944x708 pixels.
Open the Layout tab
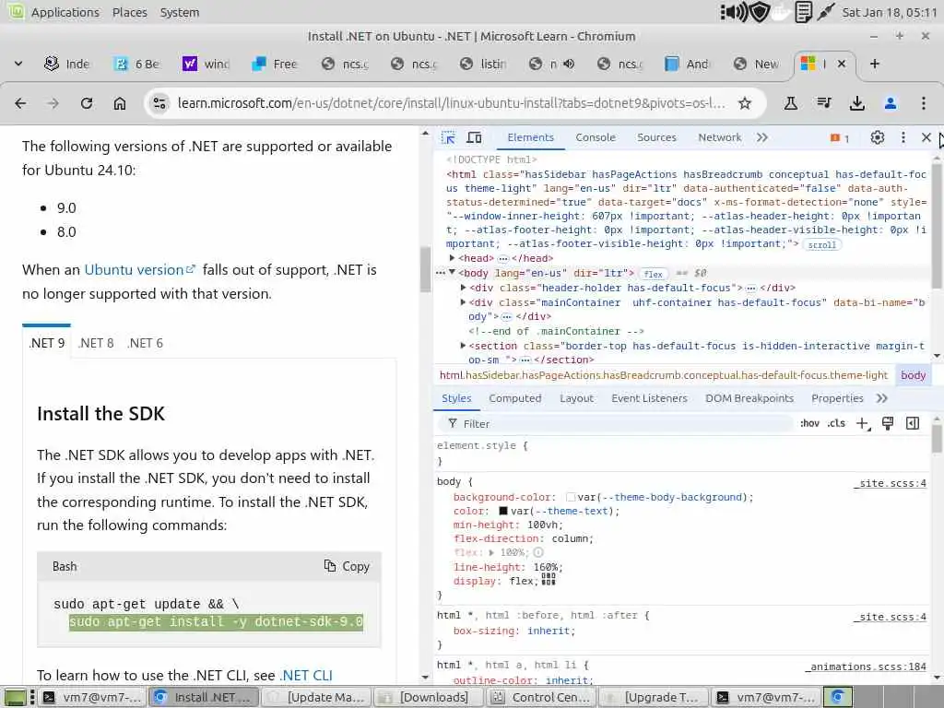point(576,398)
